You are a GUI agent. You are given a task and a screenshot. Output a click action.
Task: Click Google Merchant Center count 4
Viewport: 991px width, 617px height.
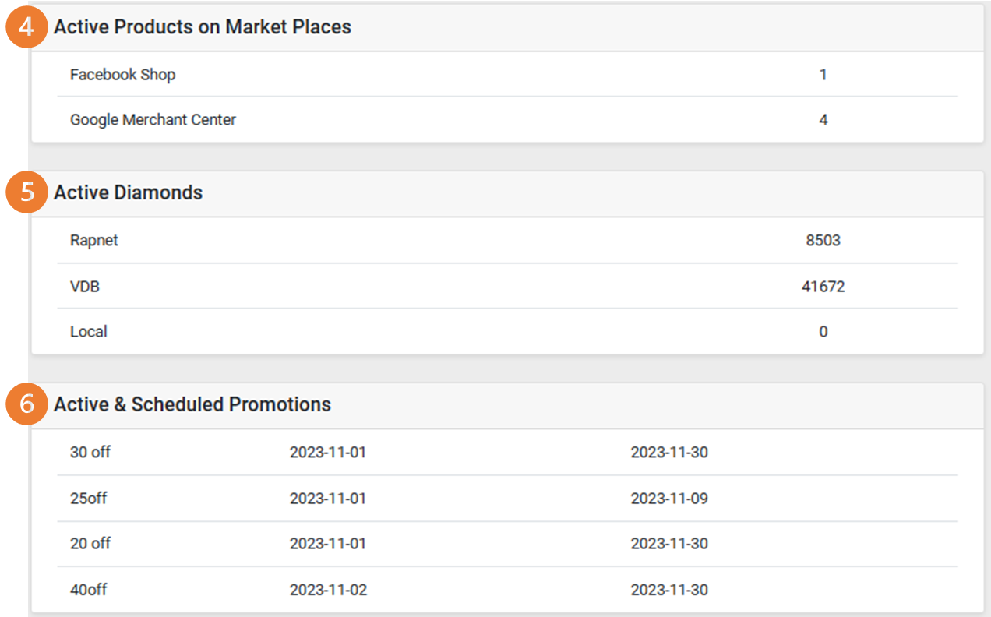[823, 120]
